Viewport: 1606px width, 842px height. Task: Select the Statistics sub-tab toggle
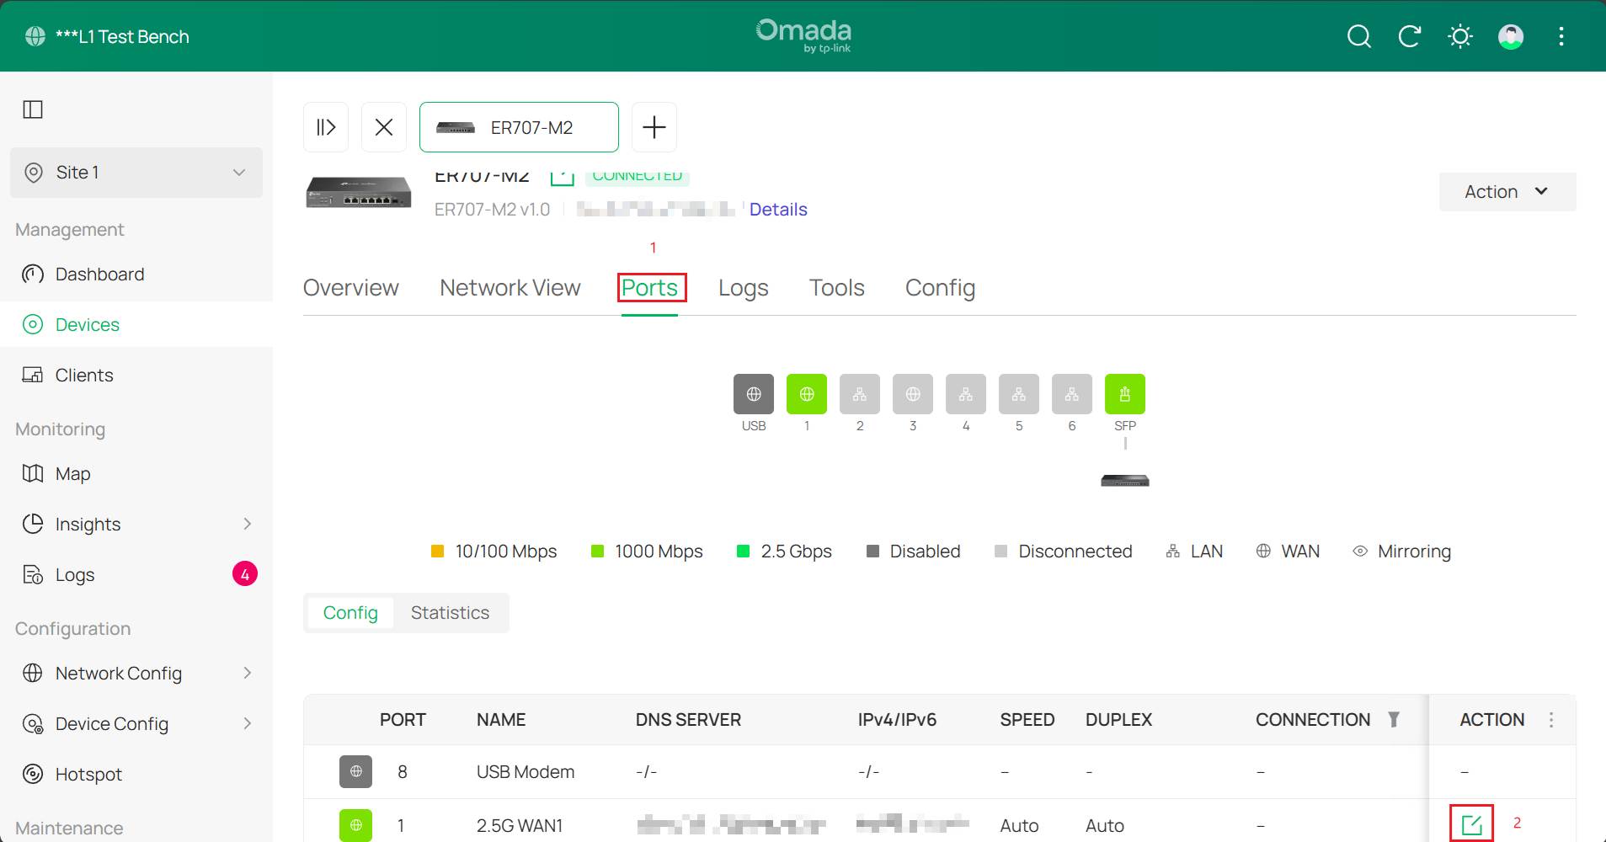click(450, 613)
